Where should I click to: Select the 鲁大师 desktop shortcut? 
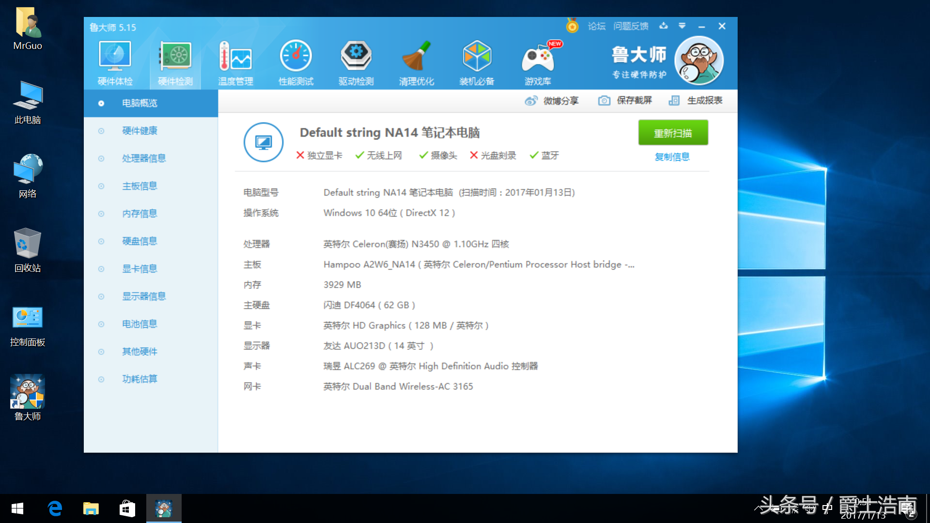(28, 398)
